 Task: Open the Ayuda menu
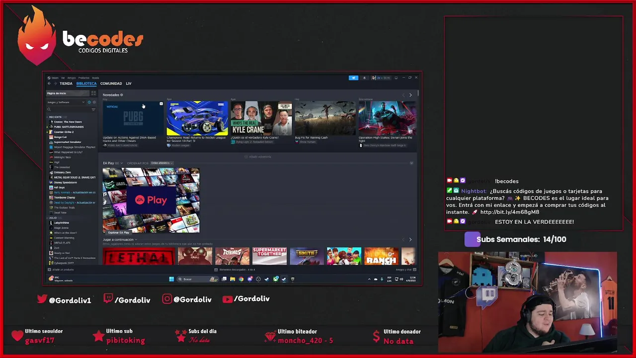pyautogui.click(x=95, y=78)
